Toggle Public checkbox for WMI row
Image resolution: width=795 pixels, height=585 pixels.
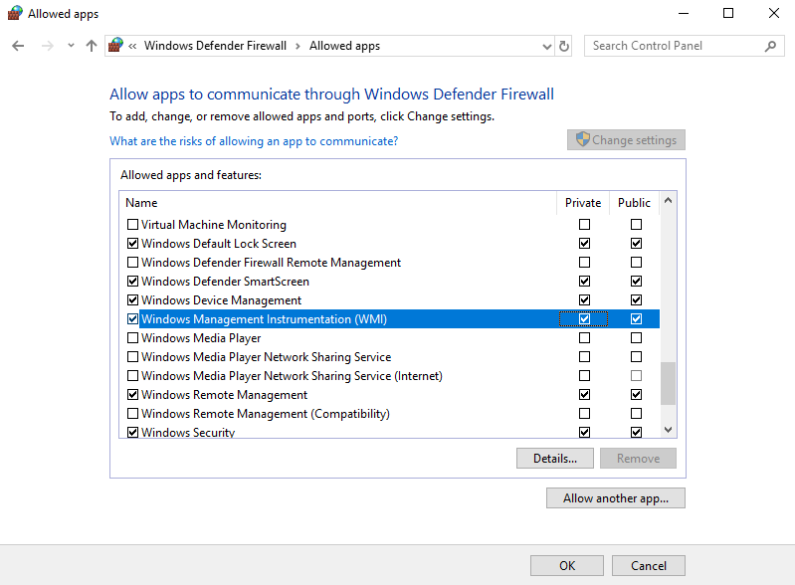pos(637,318)
